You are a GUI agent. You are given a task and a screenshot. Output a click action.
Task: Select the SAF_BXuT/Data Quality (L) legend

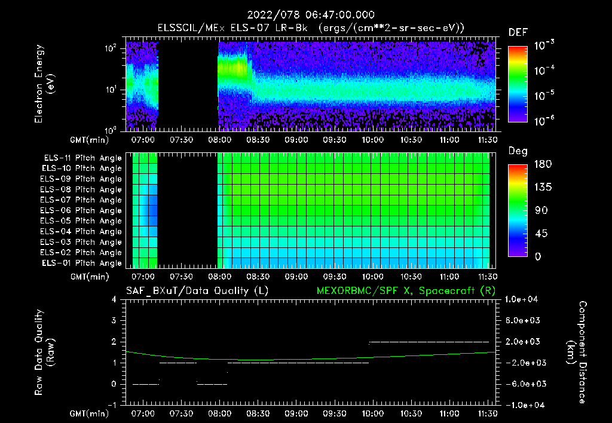click(197, 291)
